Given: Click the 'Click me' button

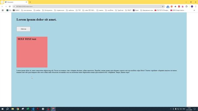Looking at the screenshot, I should click(24, 29).
